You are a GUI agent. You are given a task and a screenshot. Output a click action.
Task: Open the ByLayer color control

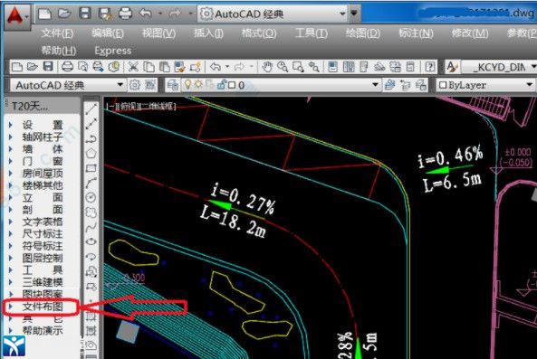tap(486, 85)
